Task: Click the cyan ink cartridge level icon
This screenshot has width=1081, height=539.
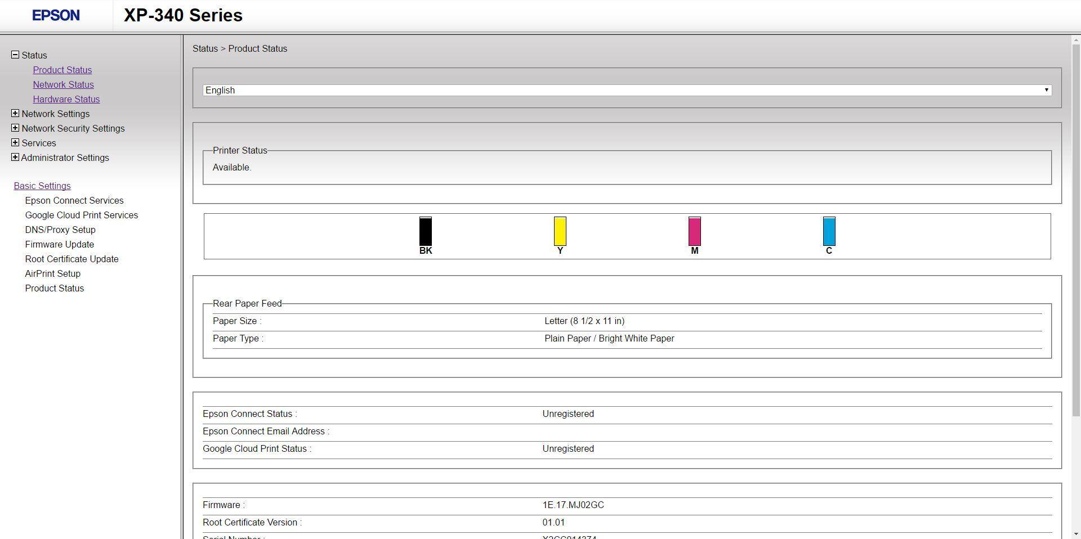Action: click(x=829, y=231)
